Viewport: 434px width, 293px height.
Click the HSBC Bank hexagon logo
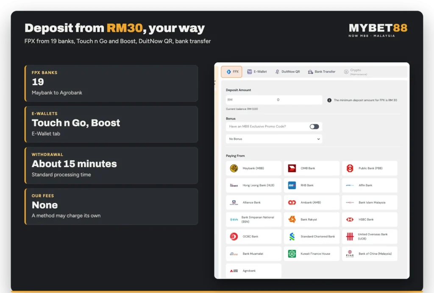(350, 219)
